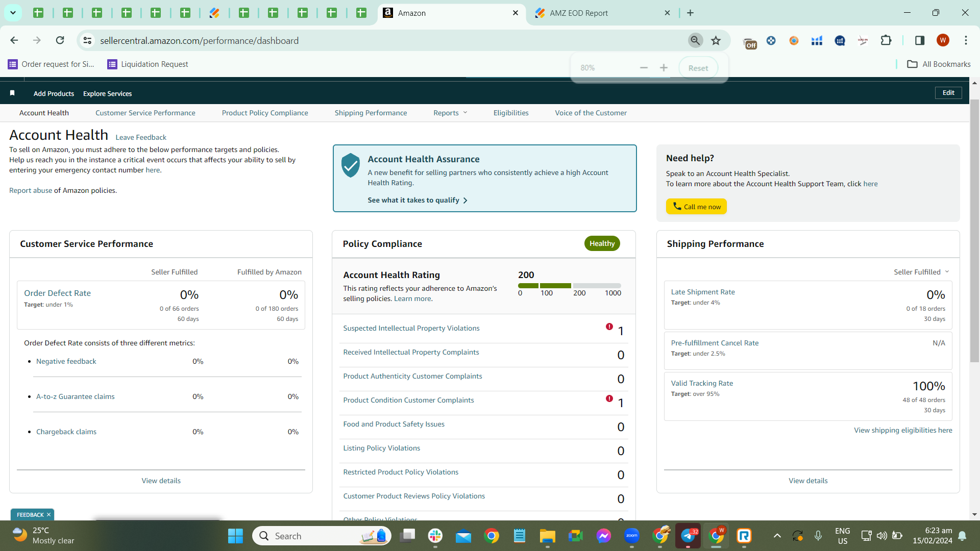
Task: Open the Late Shipment Rate link
Action: 703,292
